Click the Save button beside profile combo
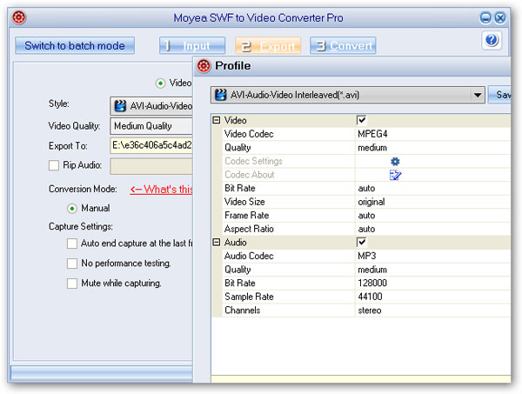522x394 pixels. (499, 95)
